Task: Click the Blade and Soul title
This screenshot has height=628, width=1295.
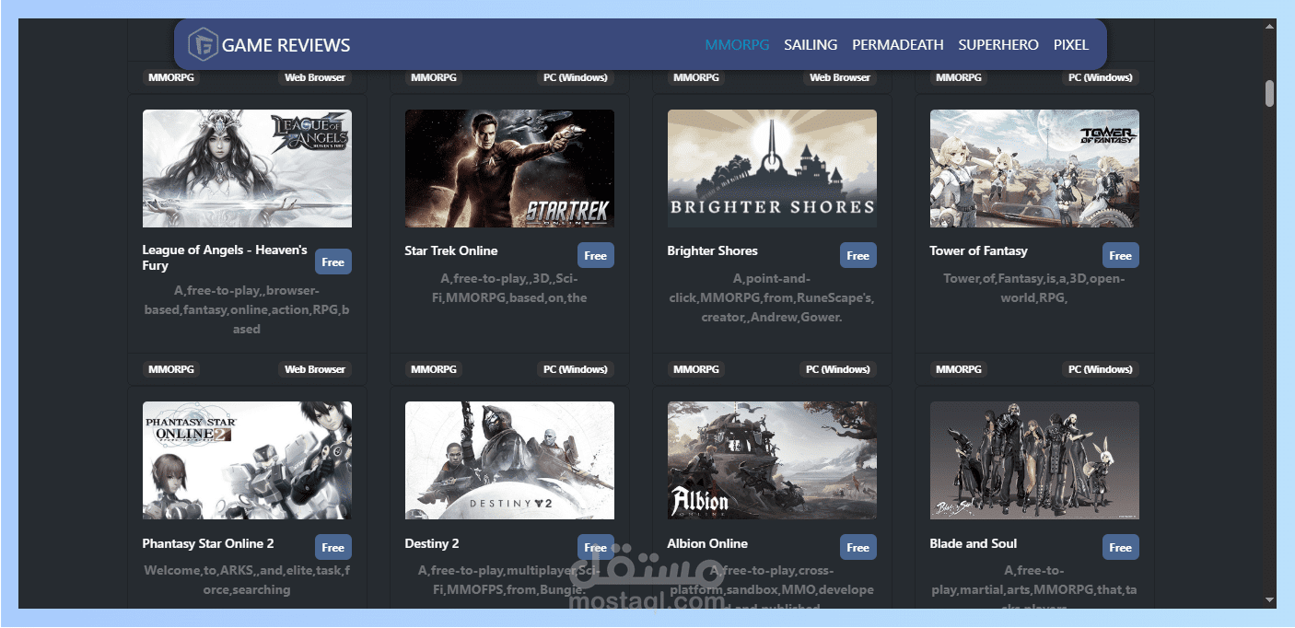Action: [974, 543]
